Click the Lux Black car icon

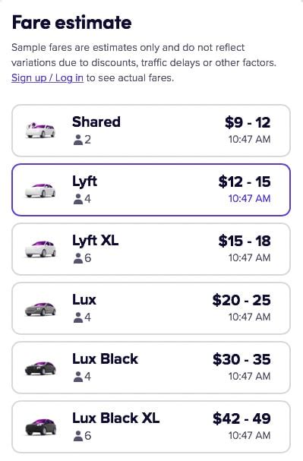coord(40,368)
